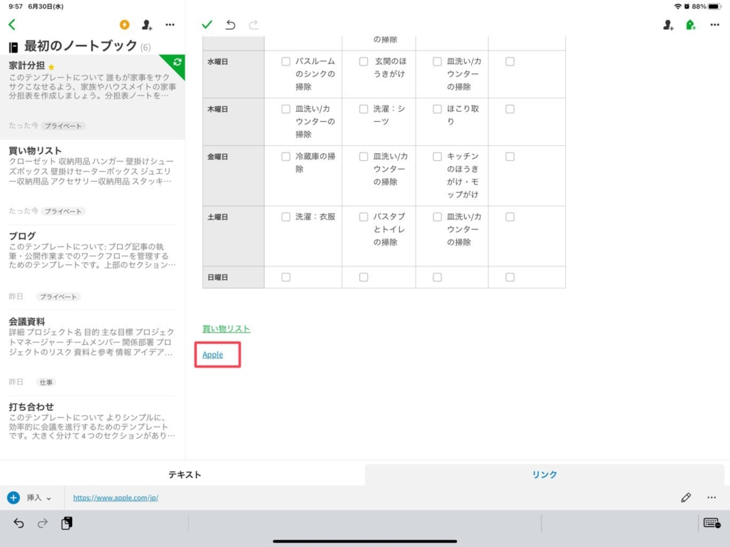
Task: Open the 買い物リスト note in the list
Action: (92, 182)
